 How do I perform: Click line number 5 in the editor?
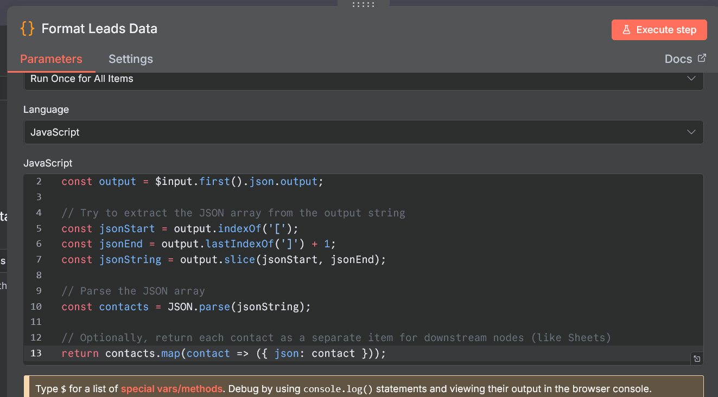click(x=38, y=228)
